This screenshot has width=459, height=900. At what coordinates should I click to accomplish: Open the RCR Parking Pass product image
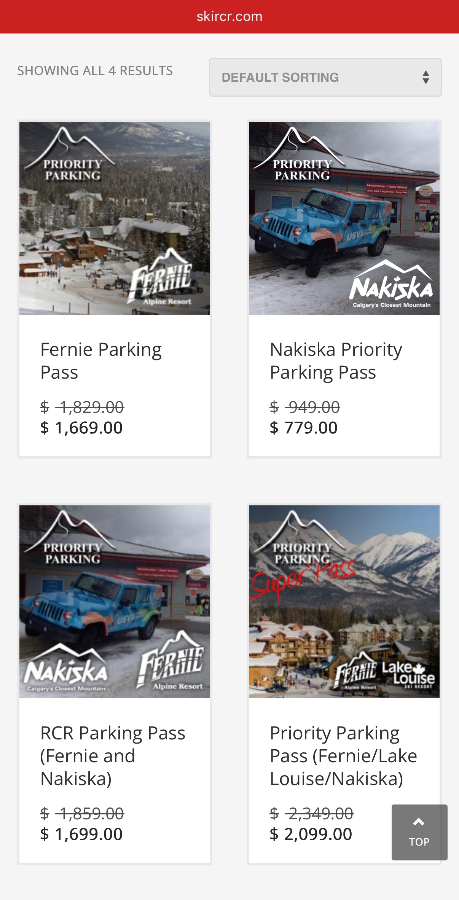(115, 602)
